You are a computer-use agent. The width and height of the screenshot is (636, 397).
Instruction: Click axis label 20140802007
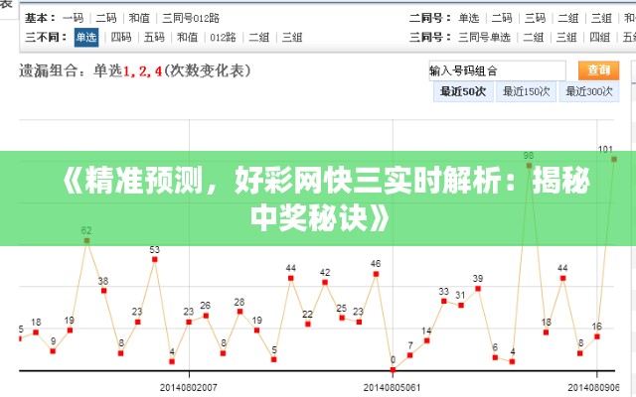pos(189,388)
